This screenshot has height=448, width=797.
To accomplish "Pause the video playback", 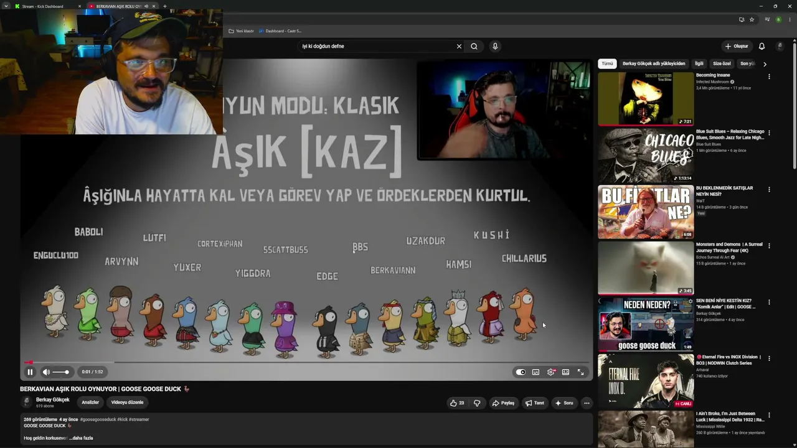I will [x=30, y=372].
